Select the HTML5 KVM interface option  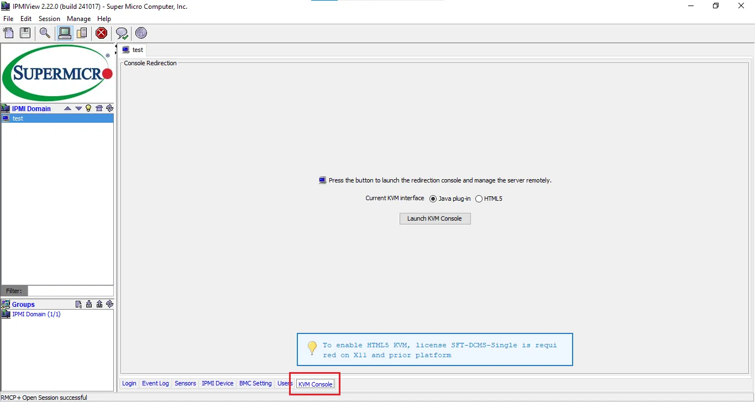tap(479, 199)
